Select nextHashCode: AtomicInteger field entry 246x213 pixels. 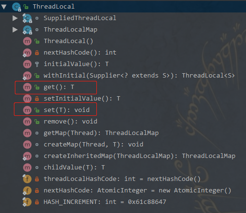[x=138, y=191]
